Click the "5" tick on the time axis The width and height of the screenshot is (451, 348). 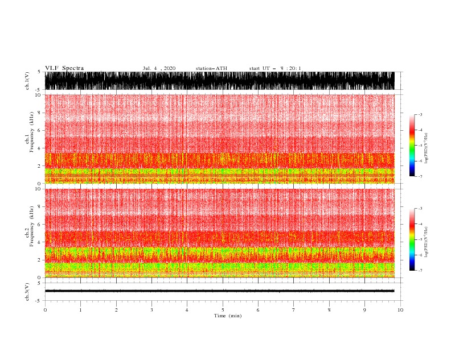pyautogui.click(x=223, y=310)
